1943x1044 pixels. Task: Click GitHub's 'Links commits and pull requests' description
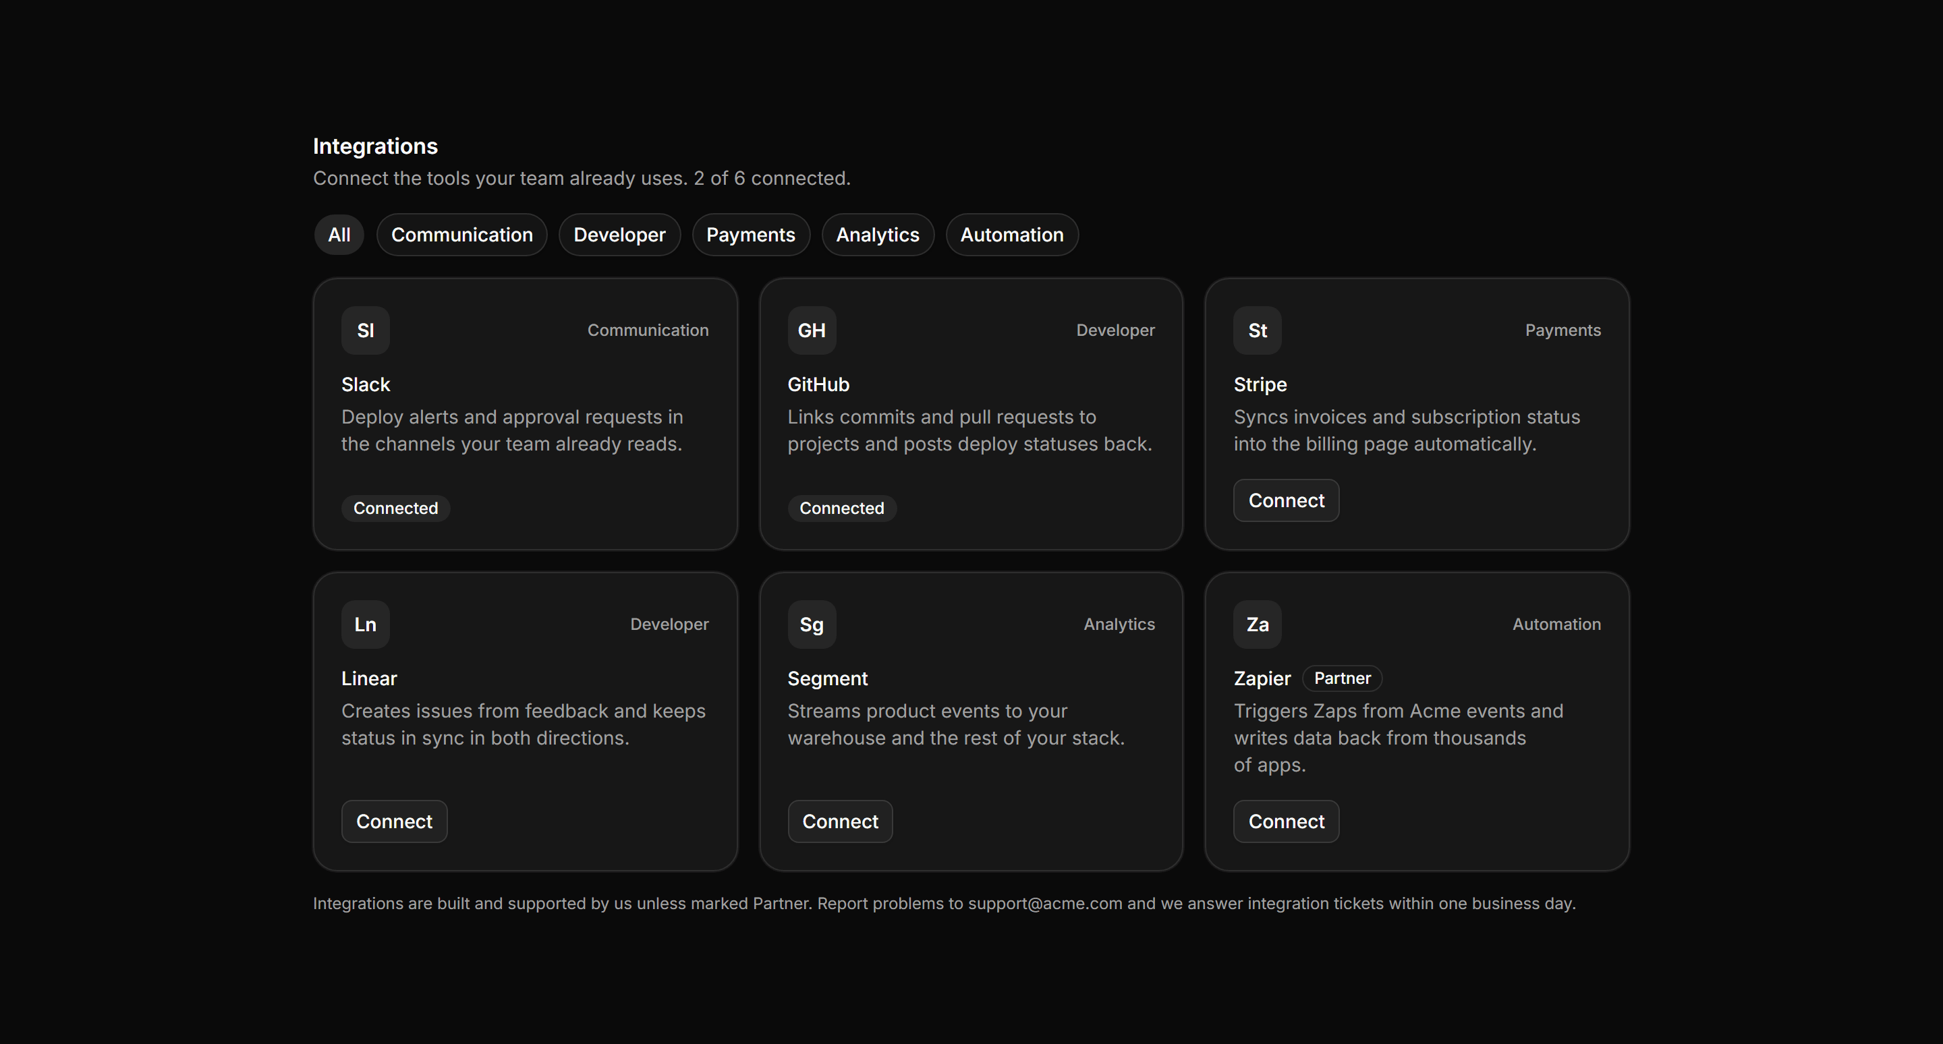969,430
